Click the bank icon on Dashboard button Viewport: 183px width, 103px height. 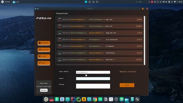[x=39, y=43]
